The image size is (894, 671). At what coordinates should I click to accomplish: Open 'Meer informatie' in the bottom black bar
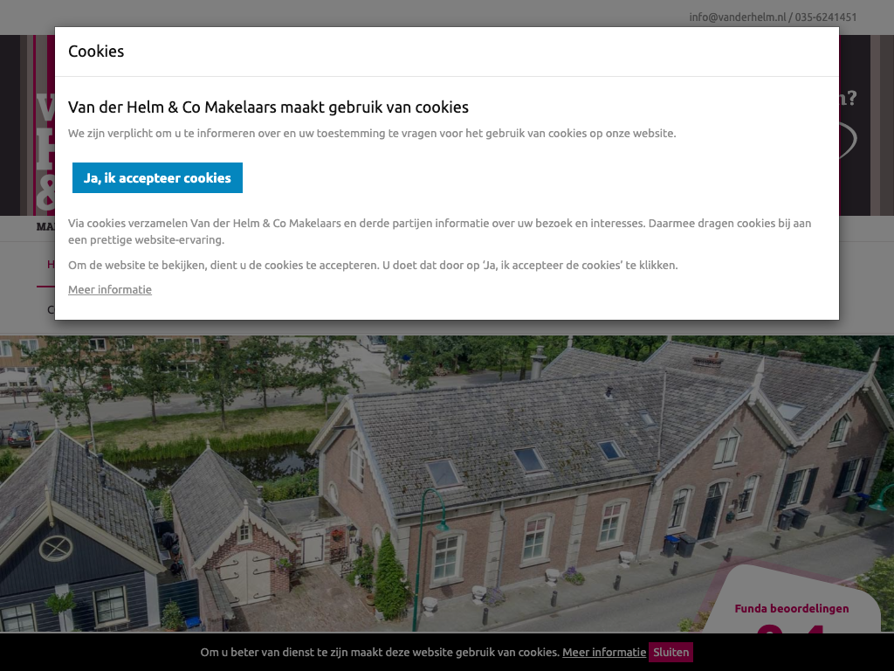pos(604,652)
